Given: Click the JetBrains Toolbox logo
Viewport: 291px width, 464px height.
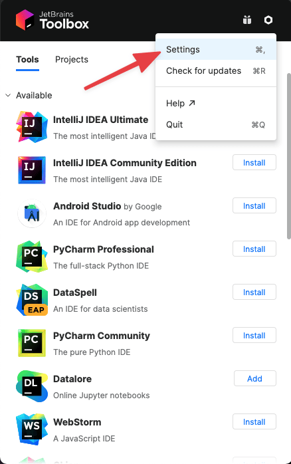Looking at the screenshot, I should point(52,20).
